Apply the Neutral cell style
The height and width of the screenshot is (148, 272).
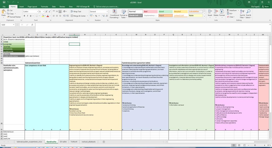click(x=180, y=11)
